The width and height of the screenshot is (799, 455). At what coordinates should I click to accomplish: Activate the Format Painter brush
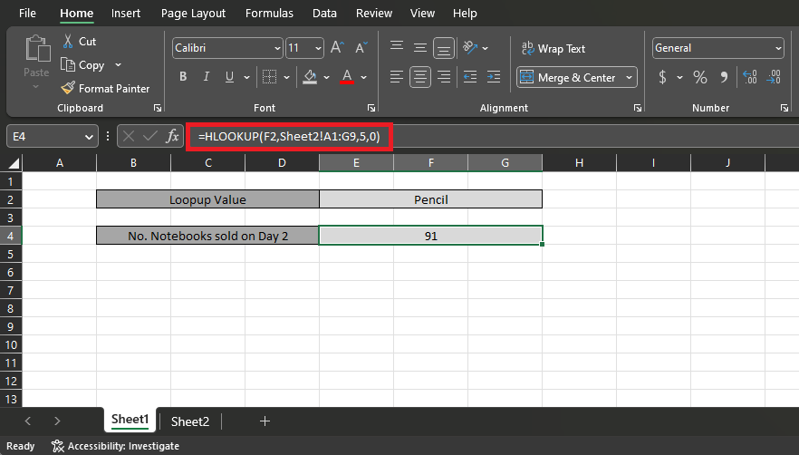105,88
